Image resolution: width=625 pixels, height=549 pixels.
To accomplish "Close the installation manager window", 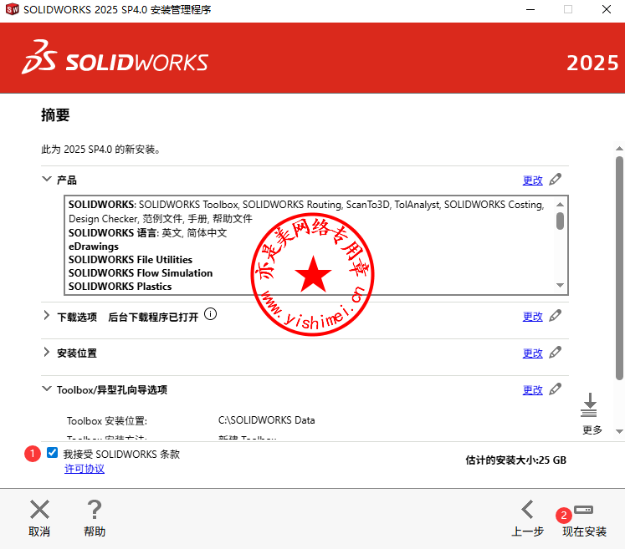I will pyautogui.click(x=607, y=9).
